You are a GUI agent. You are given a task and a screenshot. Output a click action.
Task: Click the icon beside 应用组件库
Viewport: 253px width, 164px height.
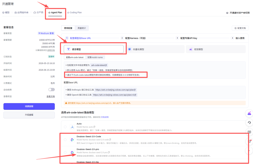16,13
